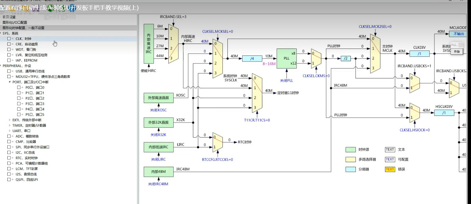
Task: Expand the UART 串口 tree node
Action: click(x=10, y=131)
